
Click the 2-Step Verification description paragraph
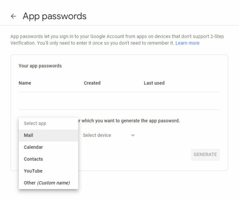(x=117, y=40)
